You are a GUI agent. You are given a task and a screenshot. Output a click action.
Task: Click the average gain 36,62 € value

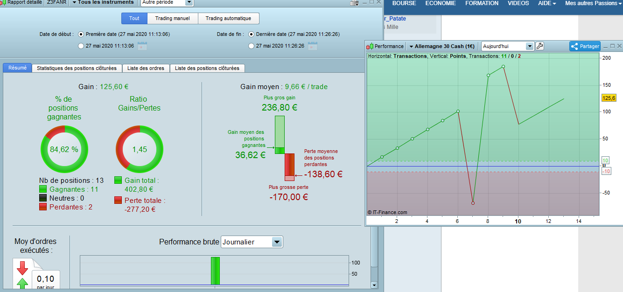click(251, 155)
